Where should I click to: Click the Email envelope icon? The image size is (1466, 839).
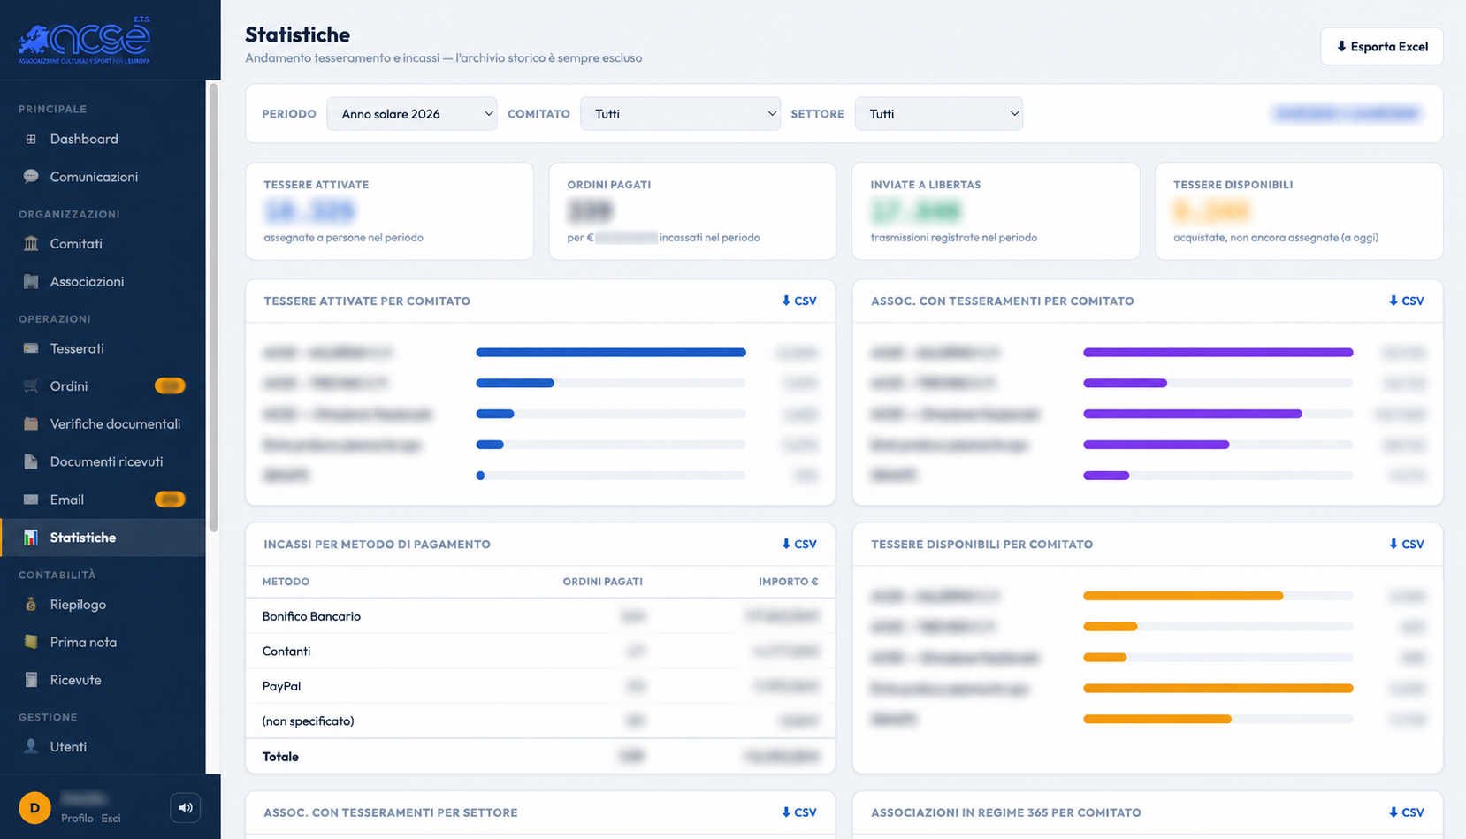tap(31, 500)
